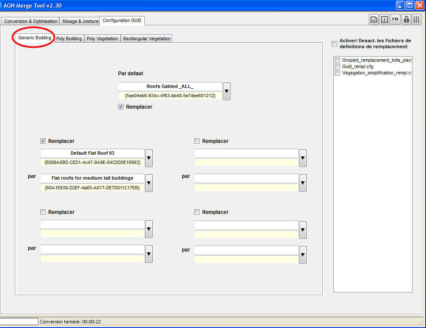This screenshot has height=328, width=426.
Task: Open the sliders settings icon
Action: pyautogui.click(x=416, y=19)
